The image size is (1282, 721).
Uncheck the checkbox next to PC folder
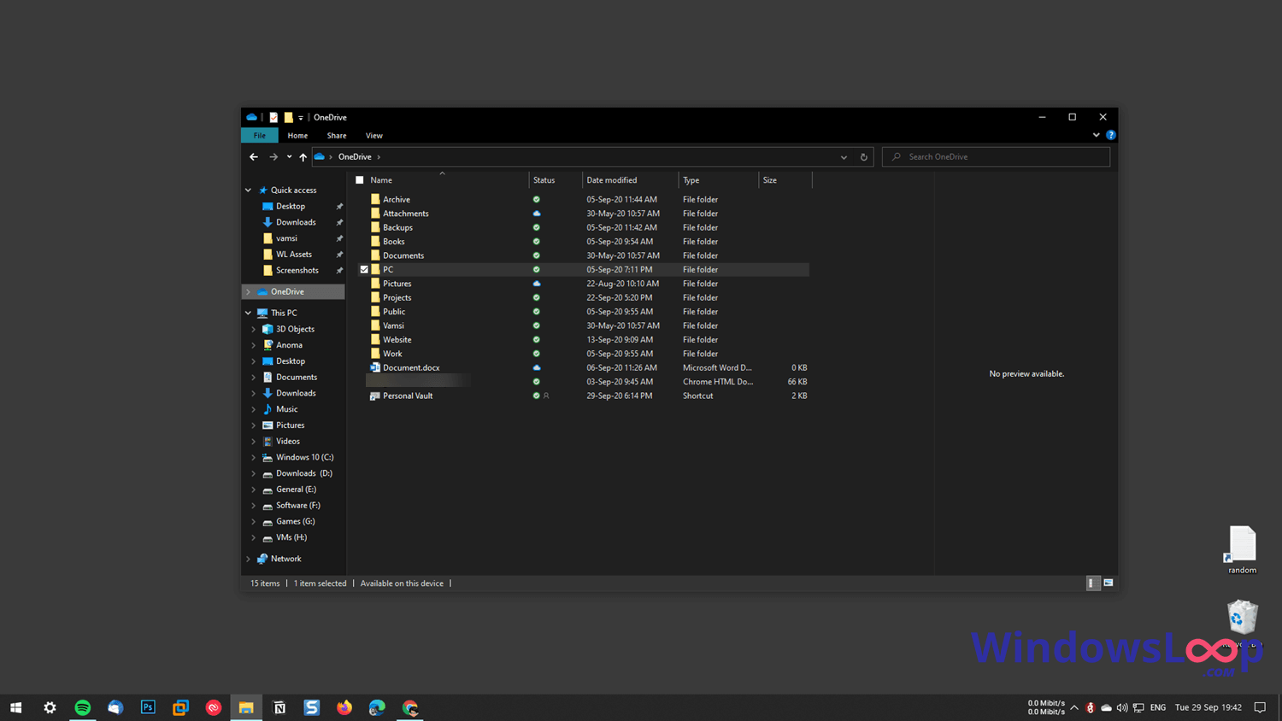pos(364,269)
